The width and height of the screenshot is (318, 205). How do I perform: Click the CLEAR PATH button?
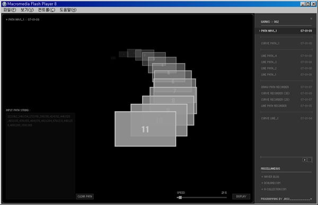coord(85,197)
